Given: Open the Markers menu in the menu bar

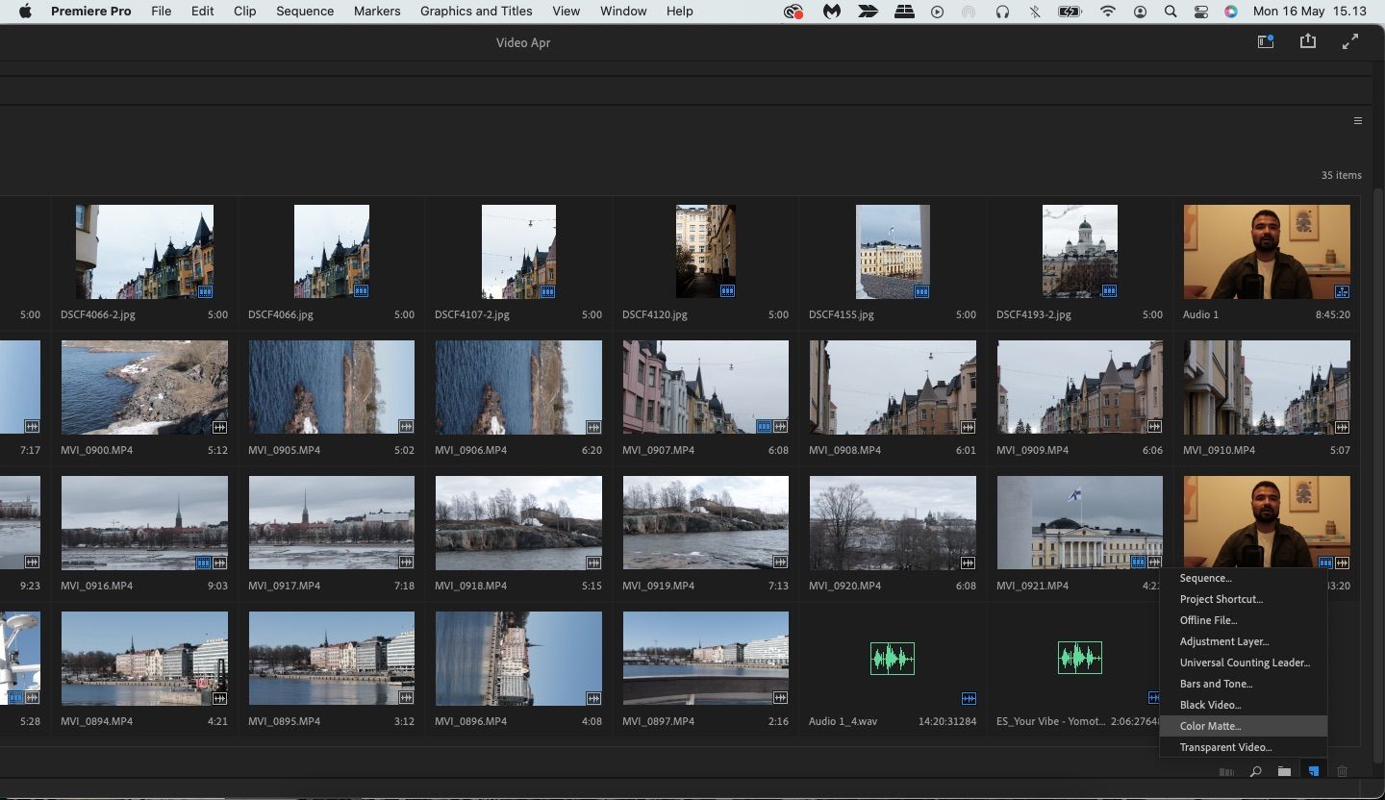Looking at the screenshot, I should click(376, 12).
